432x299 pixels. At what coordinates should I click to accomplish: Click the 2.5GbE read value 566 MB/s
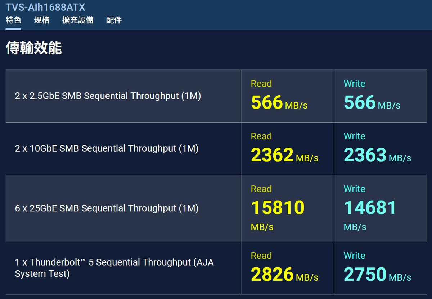tap(279, 103)
